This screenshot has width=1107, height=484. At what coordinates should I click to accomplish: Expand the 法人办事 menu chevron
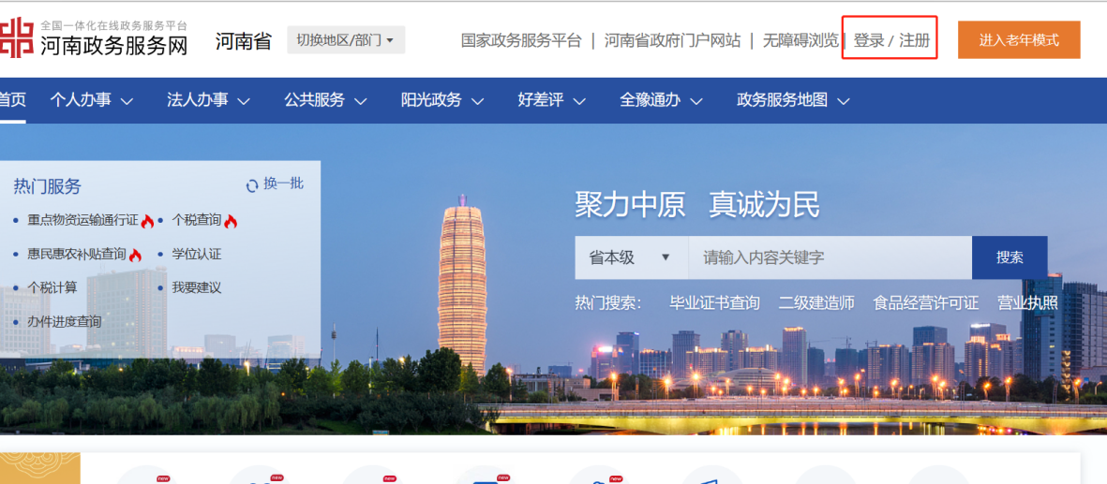pyautogui.click(x=244, y=101)
